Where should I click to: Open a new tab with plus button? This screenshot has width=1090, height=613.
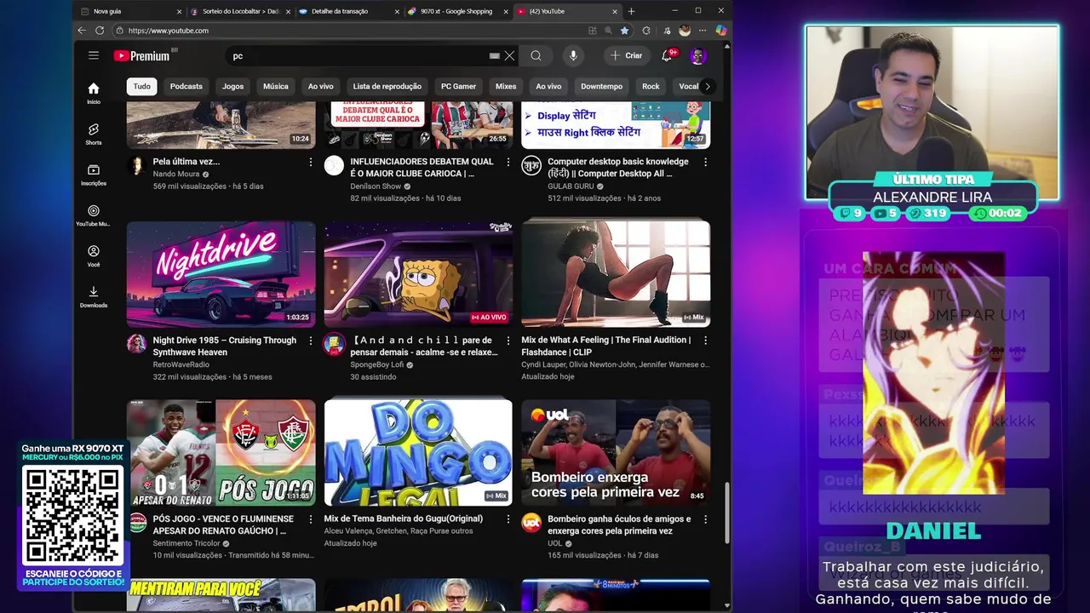click(631, 11)
